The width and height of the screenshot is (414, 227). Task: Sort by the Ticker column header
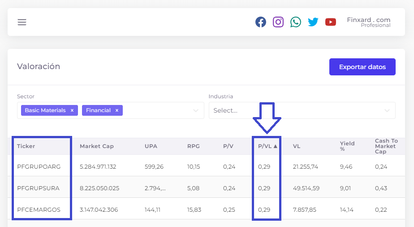(26, 146)
